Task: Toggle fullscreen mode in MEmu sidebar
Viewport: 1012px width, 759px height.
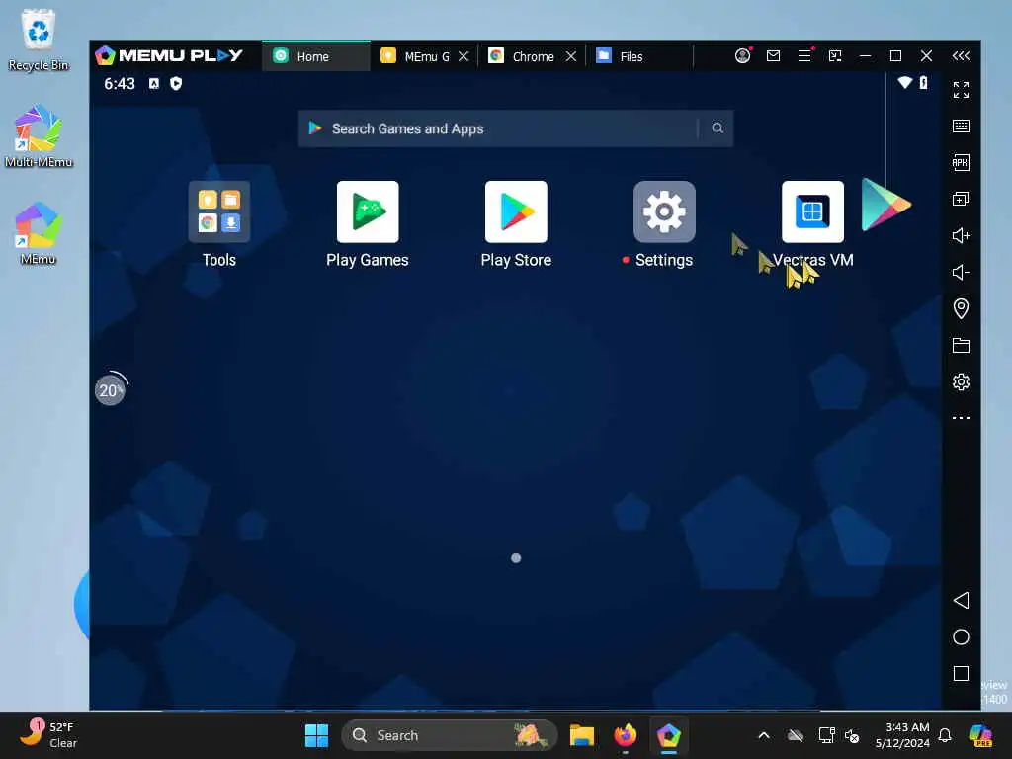Action: (961, 90)
